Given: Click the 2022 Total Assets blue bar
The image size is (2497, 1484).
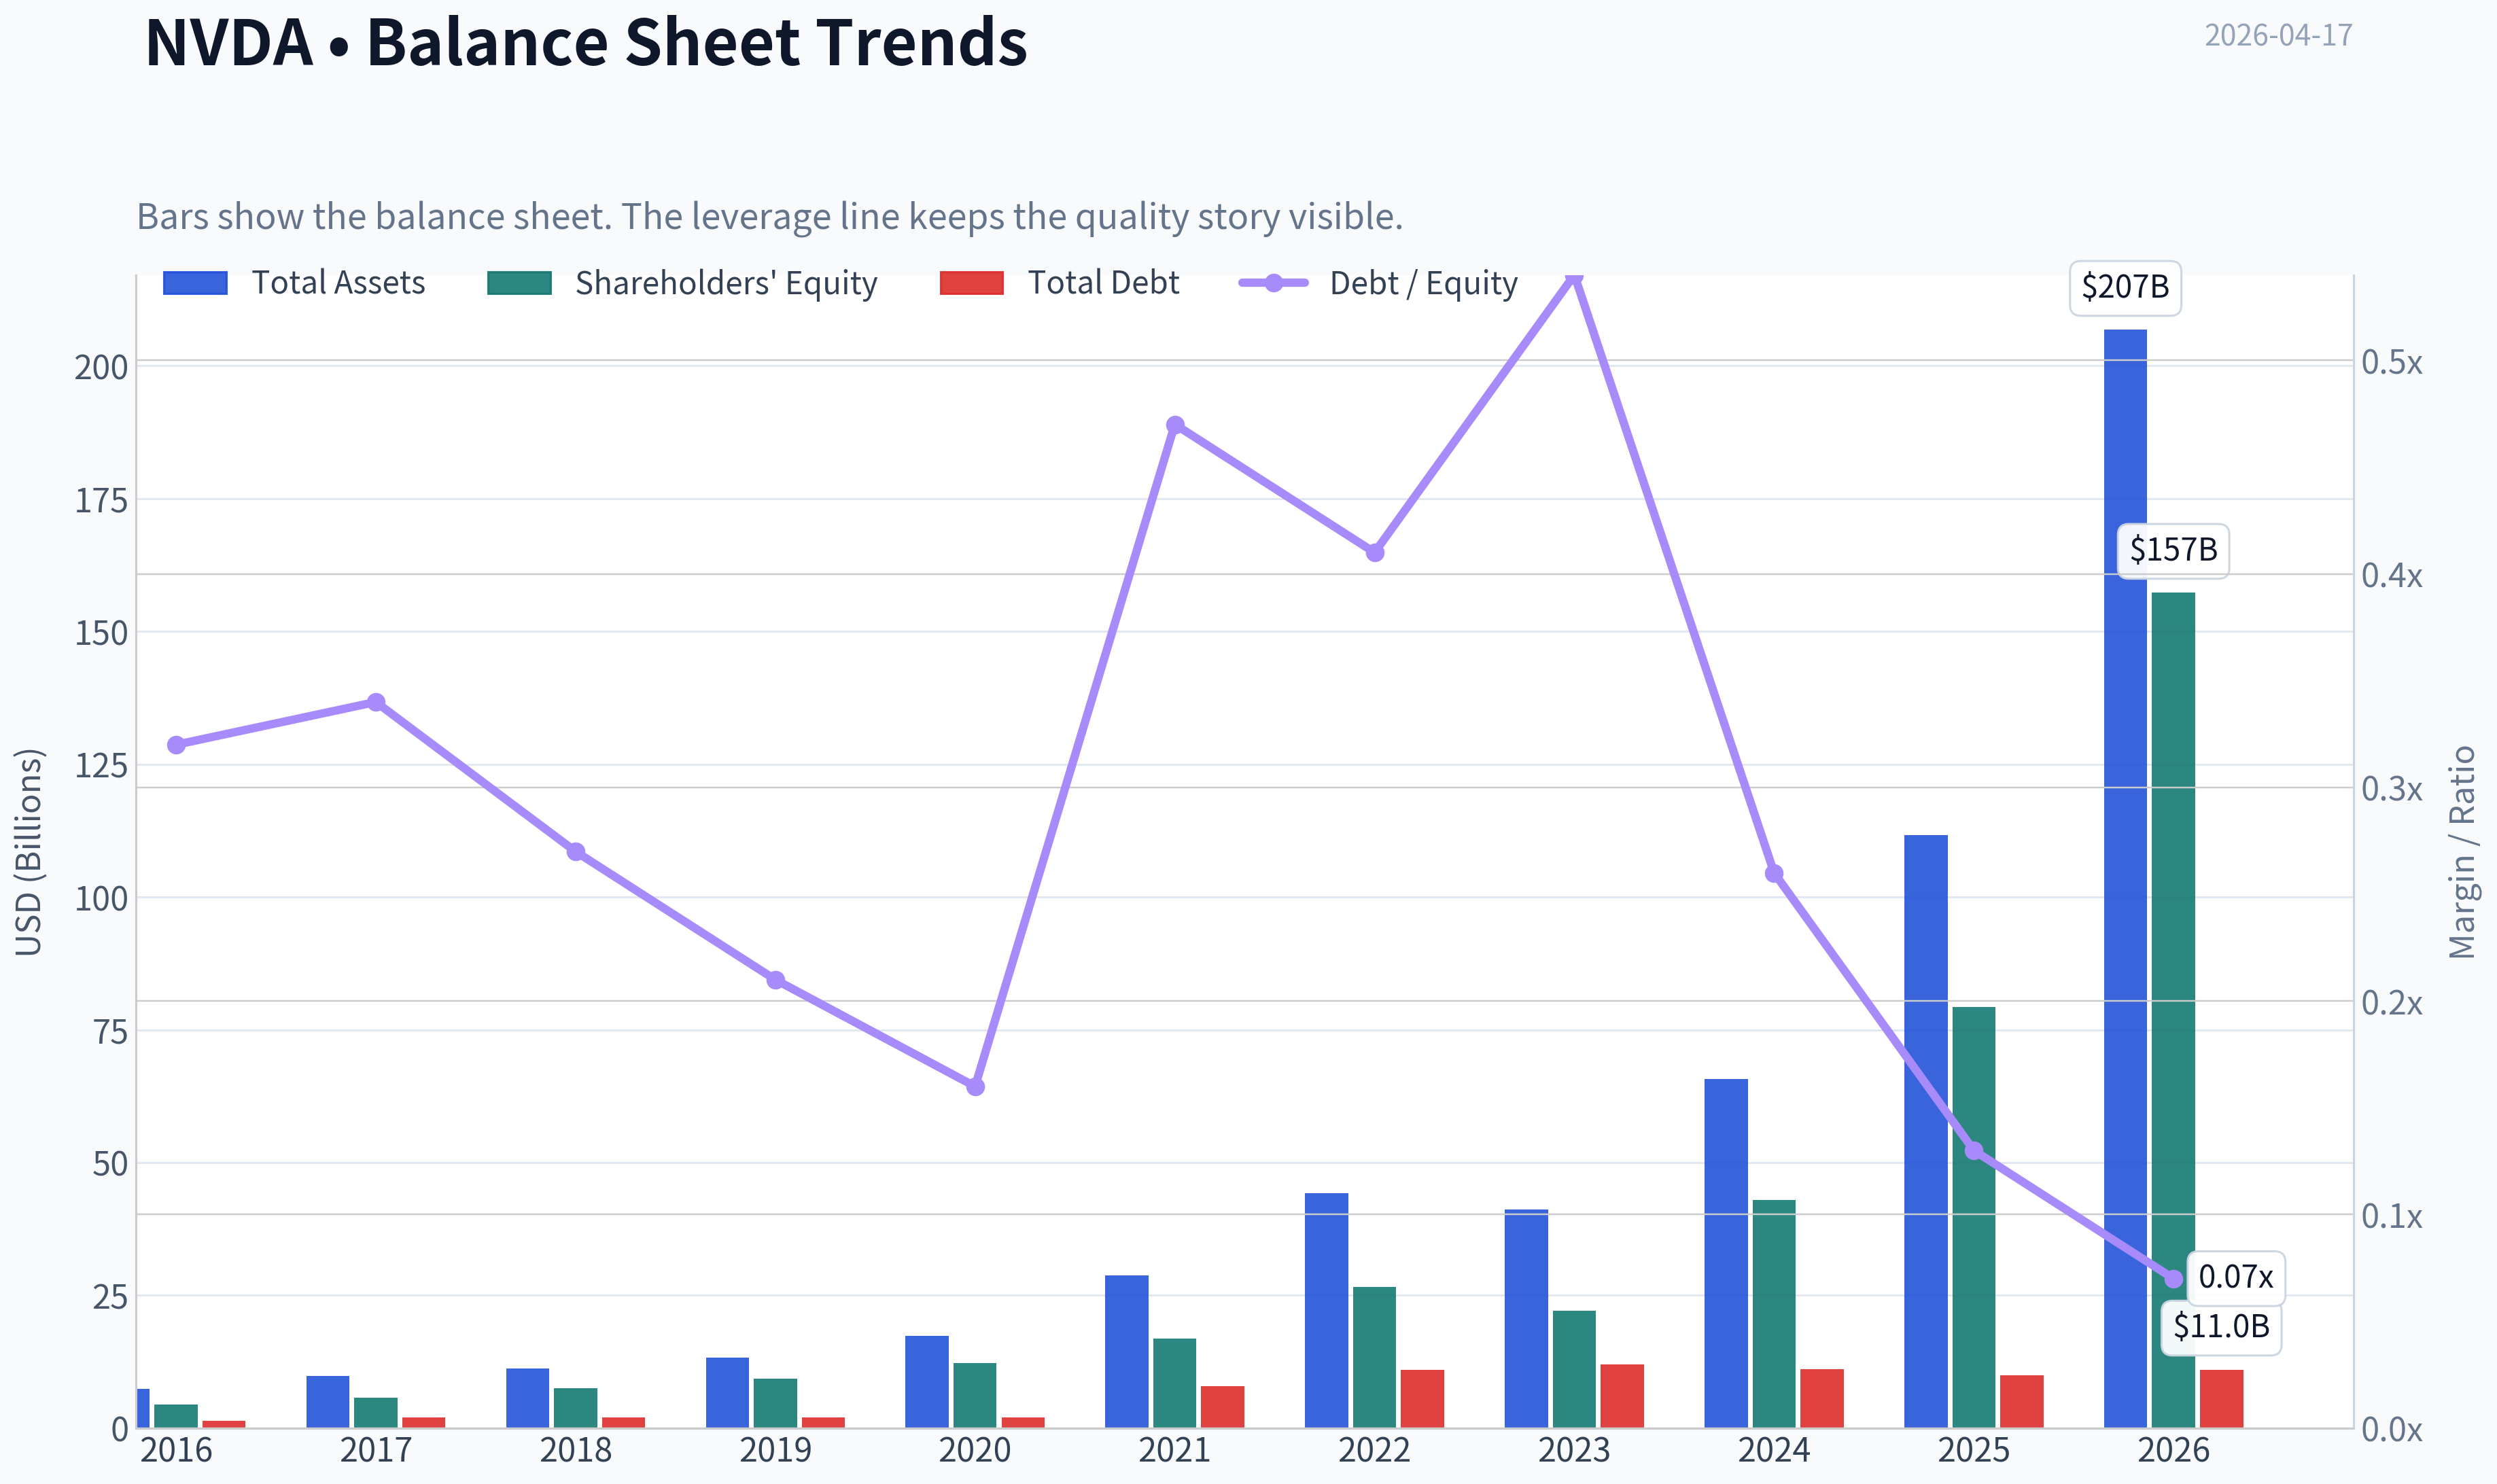Looking at the screenshot, I should pos(1326,1310).
